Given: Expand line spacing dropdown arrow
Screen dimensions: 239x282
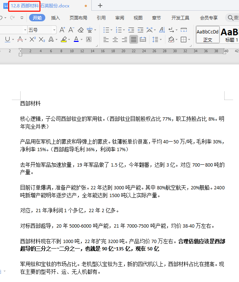Looking at the screenshot, I should click(161, 40).
